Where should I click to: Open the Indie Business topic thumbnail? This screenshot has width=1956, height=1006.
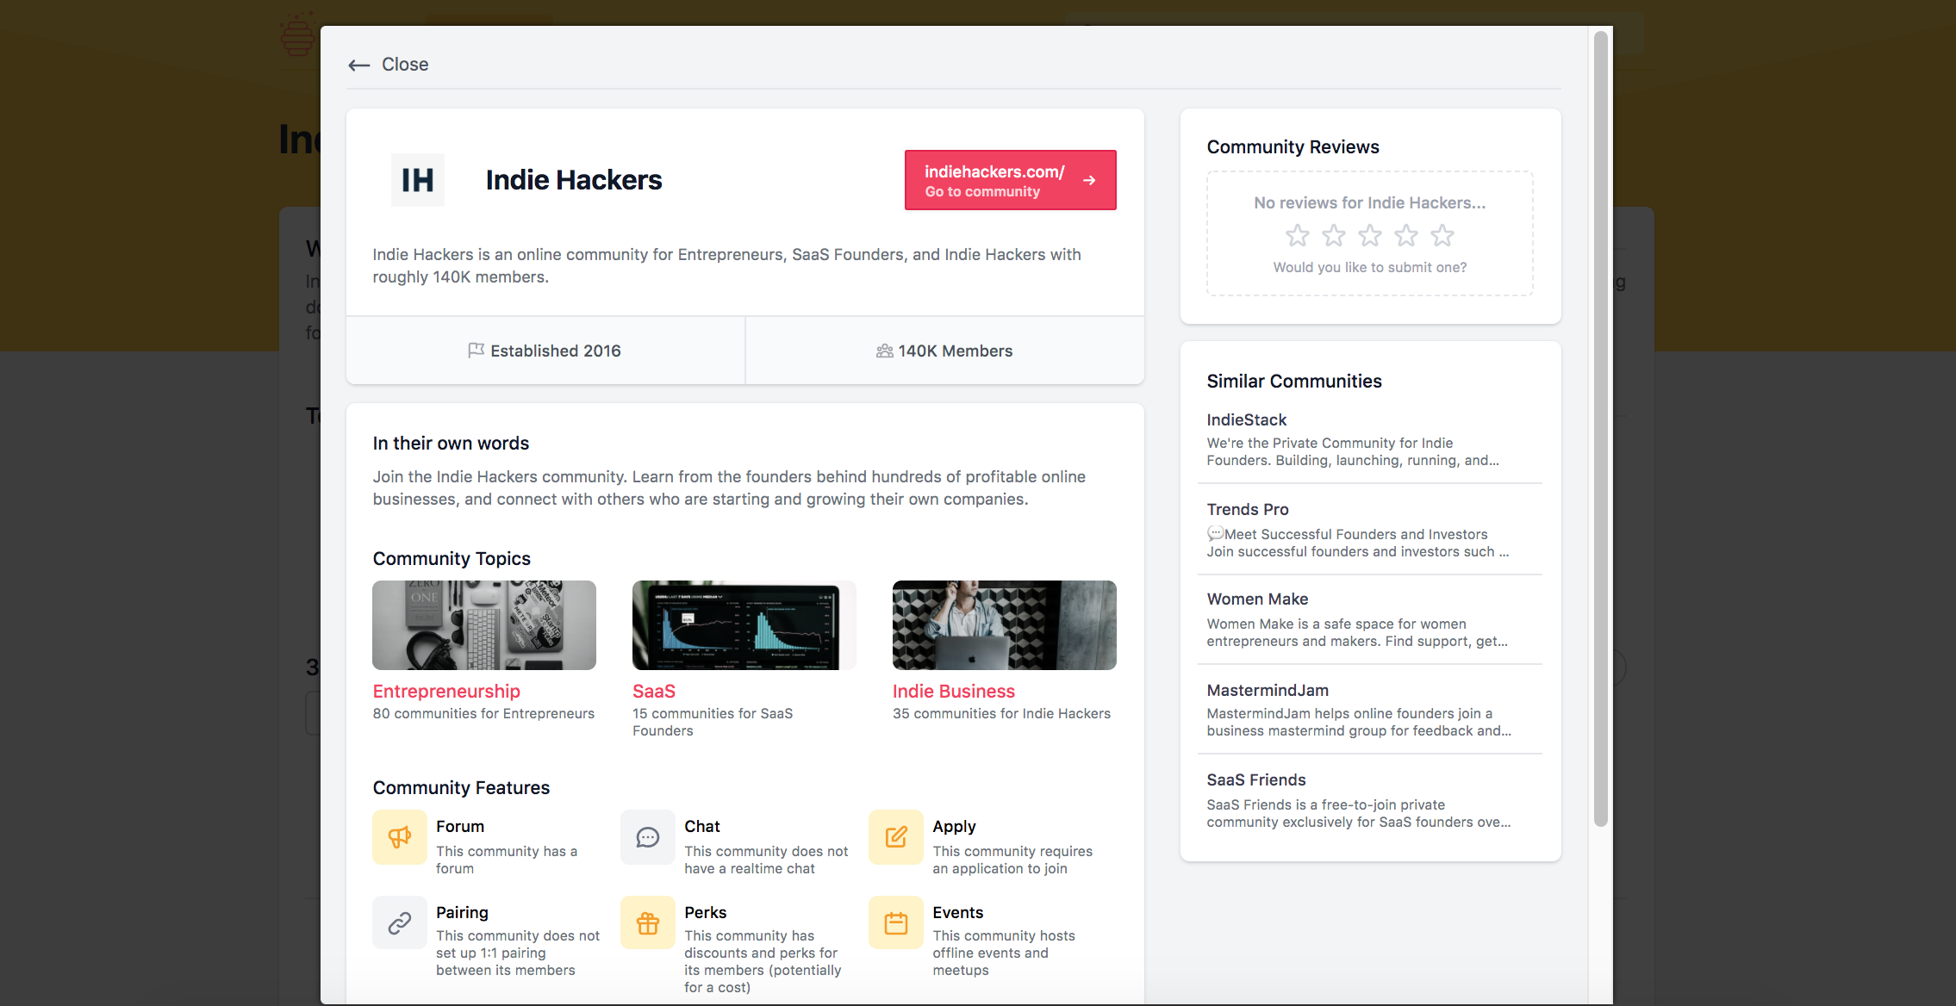pos(1004,625)
